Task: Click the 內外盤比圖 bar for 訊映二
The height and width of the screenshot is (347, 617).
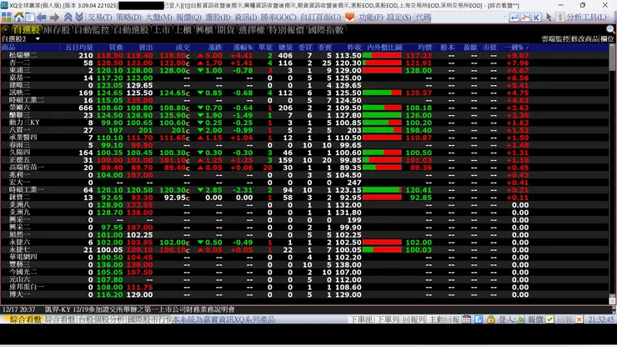Action: pyautogui.click(x=382, y=93)
